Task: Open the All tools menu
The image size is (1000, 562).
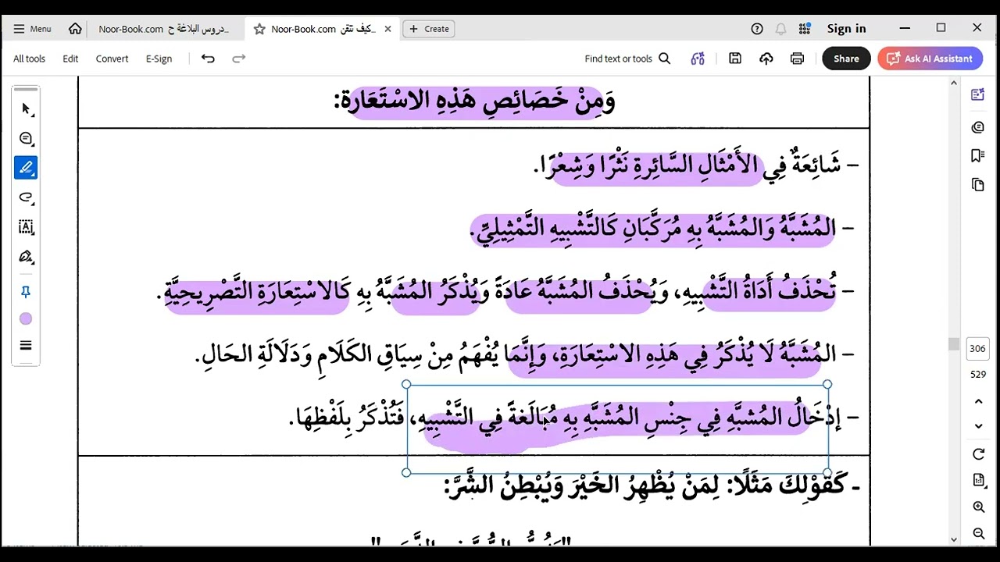Action: point(29,59)
